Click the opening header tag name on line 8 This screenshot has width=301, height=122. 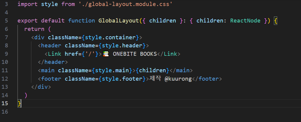pyautogui.click(x=51, y=46)
